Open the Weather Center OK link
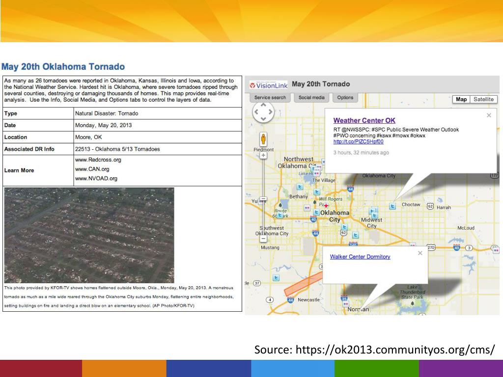The image size is (503, 377). coord(364,121)
